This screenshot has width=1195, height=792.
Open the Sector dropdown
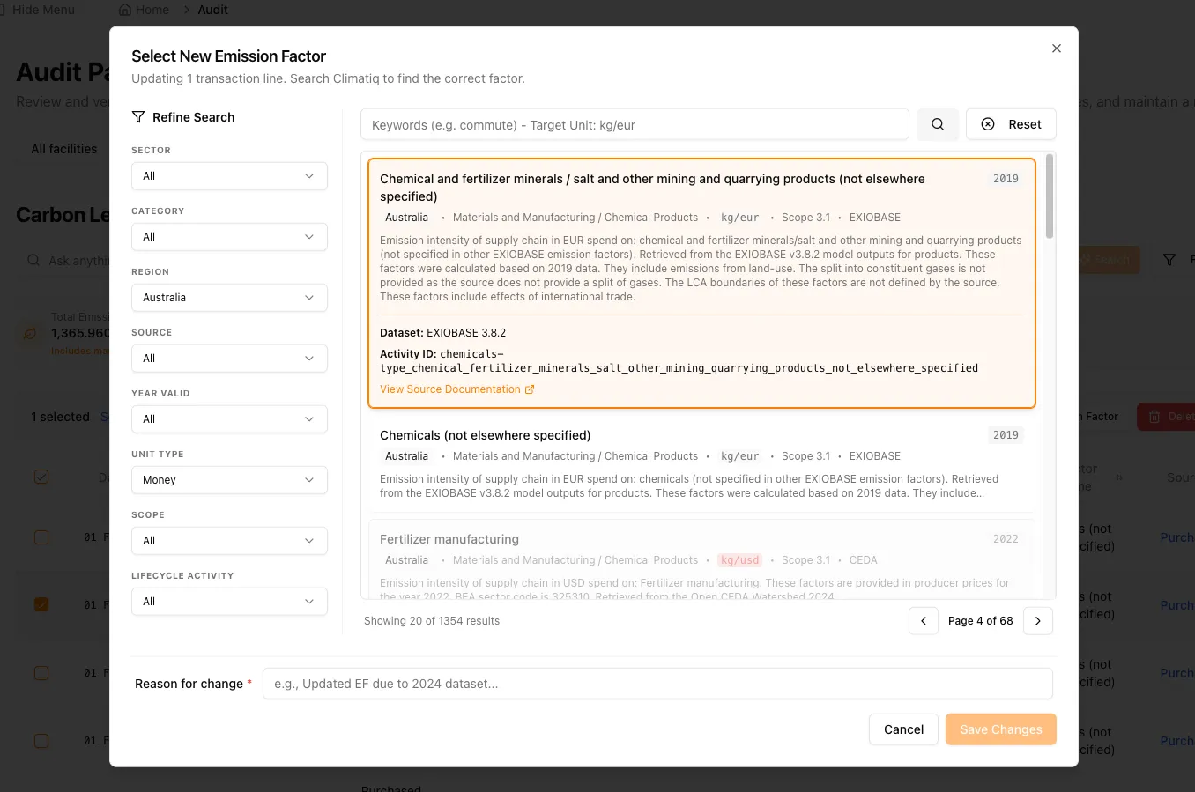[x=229, y=175]
